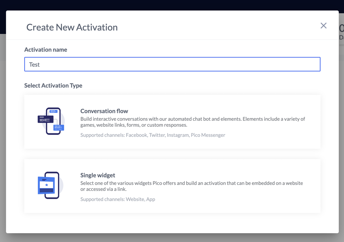This screenshot has height=242, width=344.
Task: Click the dimmed backdrop below the dialog
Action: (x=172, y=238)
